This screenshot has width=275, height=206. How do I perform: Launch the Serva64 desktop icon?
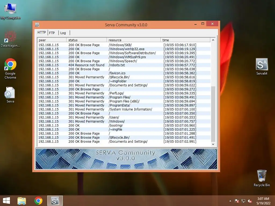click(x=262, y=67)
